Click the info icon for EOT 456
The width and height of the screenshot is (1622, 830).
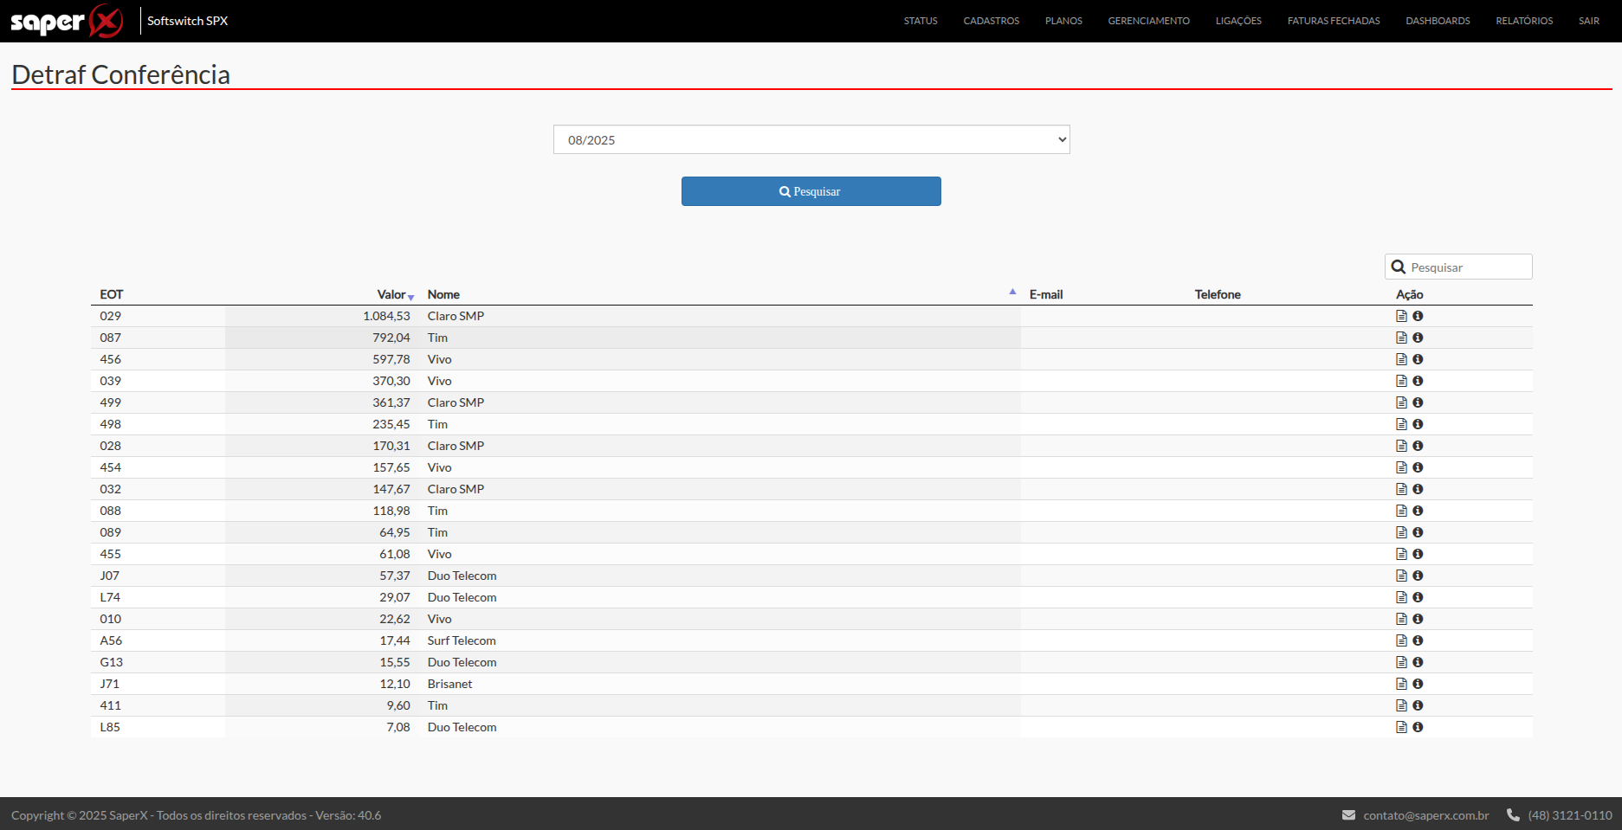pos(1418,359)
